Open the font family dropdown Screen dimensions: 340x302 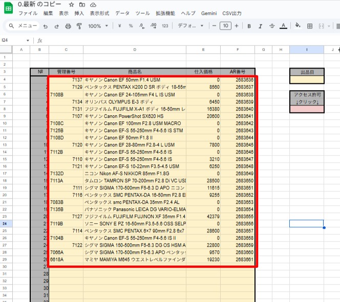click(190, 26)
